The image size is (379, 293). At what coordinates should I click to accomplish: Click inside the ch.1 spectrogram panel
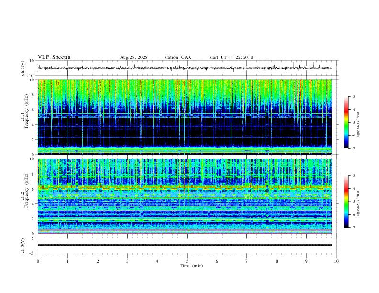(x=184, y=117)
